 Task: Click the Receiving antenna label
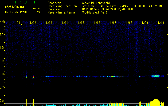coord(61,12)
